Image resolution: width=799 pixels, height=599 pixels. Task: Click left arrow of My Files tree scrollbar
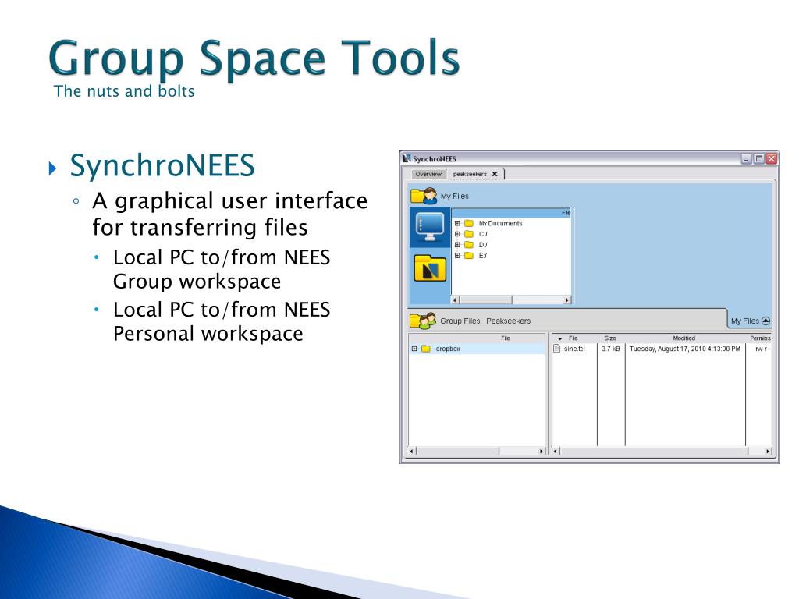(x=456, y=300)
